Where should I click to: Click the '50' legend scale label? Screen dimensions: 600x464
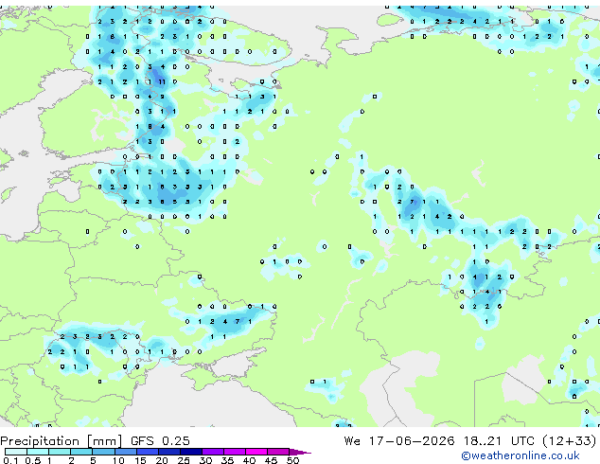[x=292, y=460]
